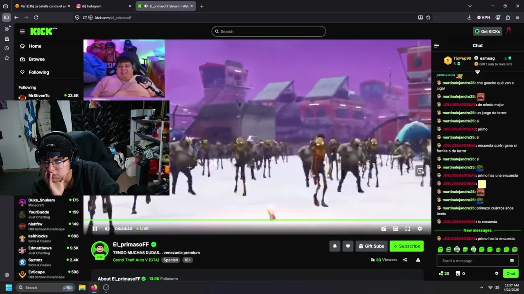Click the New messages chat indicator
524x294 pixels.
477,230
